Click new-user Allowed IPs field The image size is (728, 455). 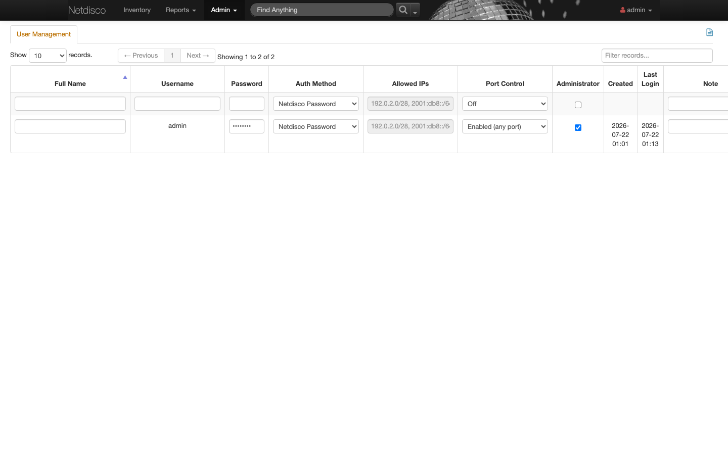(x=411, y=104)
